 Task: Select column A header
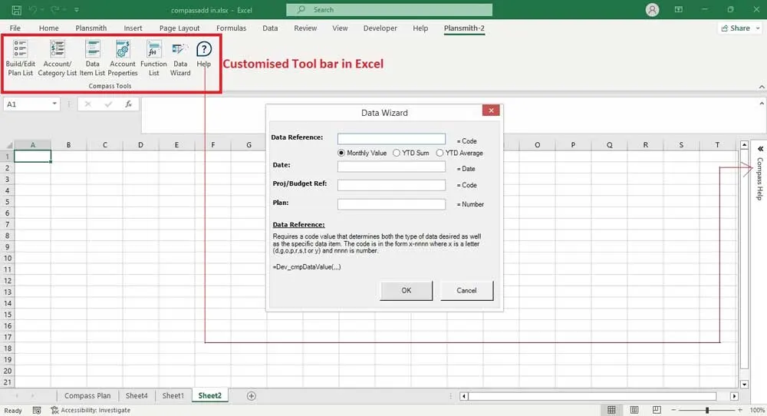tap(33, 145)
